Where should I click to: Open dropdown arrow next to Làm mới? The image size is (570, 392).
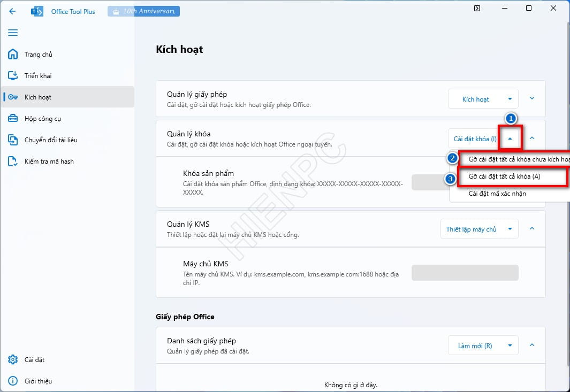tap(510, 345)
